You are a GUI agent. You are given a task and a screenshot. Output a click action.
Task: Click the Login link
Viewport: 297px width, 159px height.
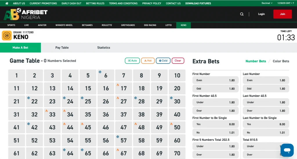coord(261,14)
